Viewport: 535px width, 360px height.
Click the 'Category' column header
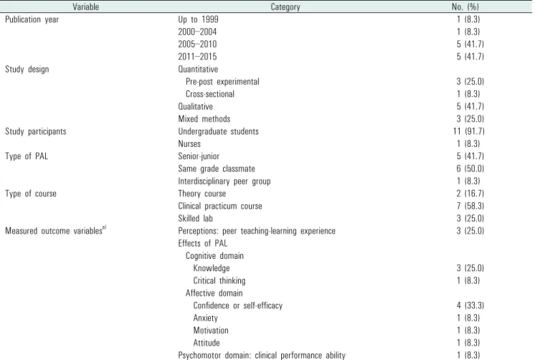285,7
